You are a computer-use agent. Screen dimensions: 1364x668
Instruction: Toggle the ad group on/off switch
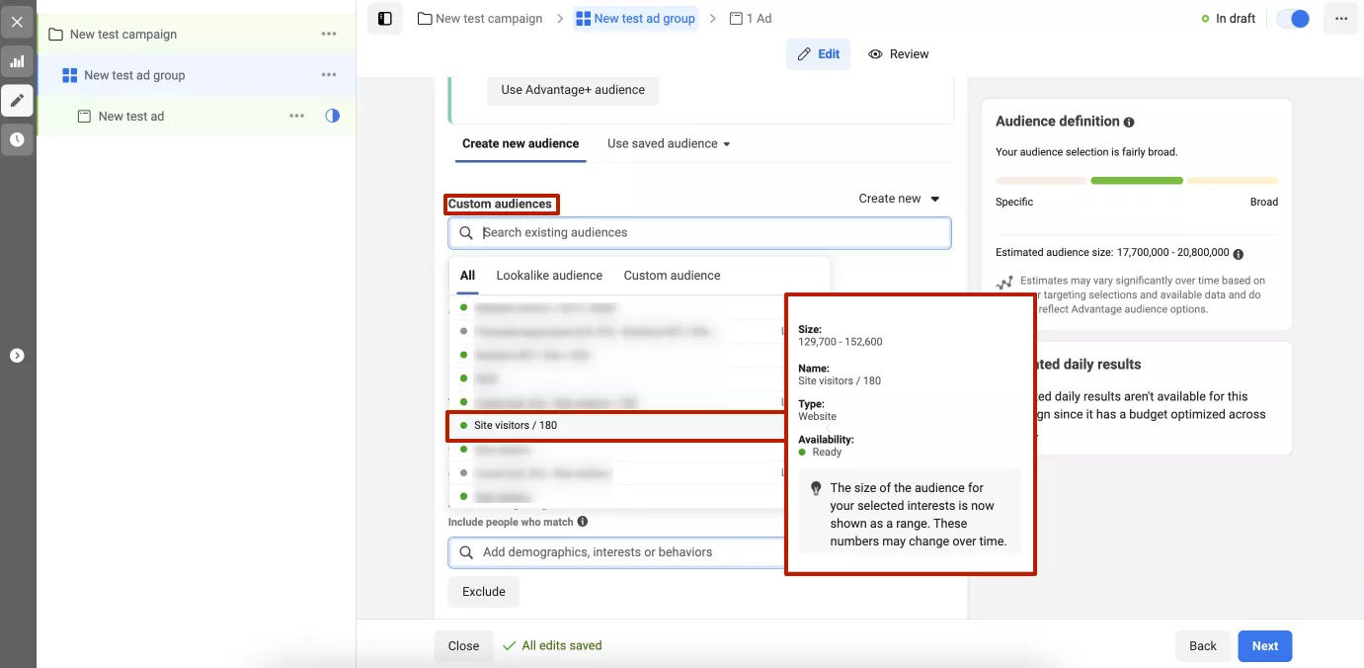click(x=1292, y=19)
